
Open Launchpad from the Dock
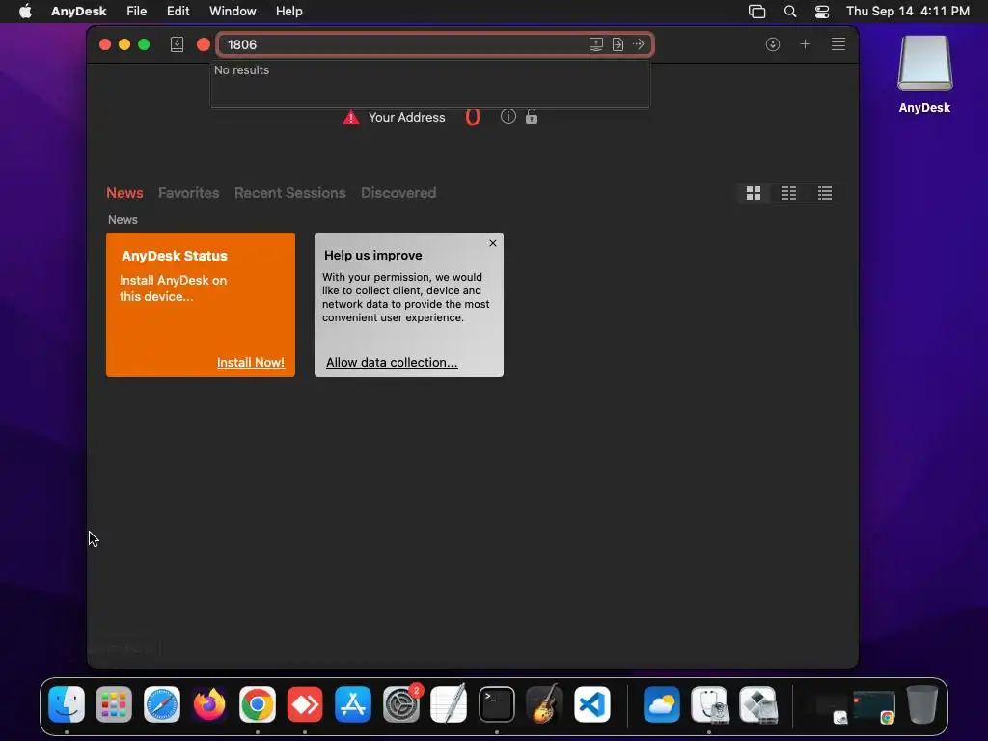pyautogui.click(x=114, y=703)
